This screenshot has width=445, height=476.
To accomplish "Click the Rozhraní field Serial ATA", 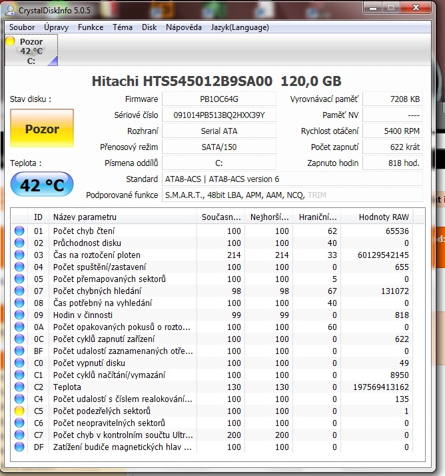I will (x=219, y=131).
